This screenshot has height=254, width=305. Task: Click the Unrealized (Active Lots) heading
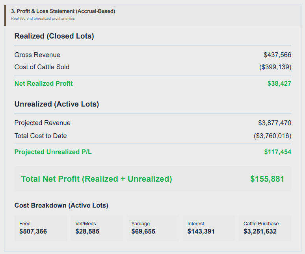tap(56, 104)
